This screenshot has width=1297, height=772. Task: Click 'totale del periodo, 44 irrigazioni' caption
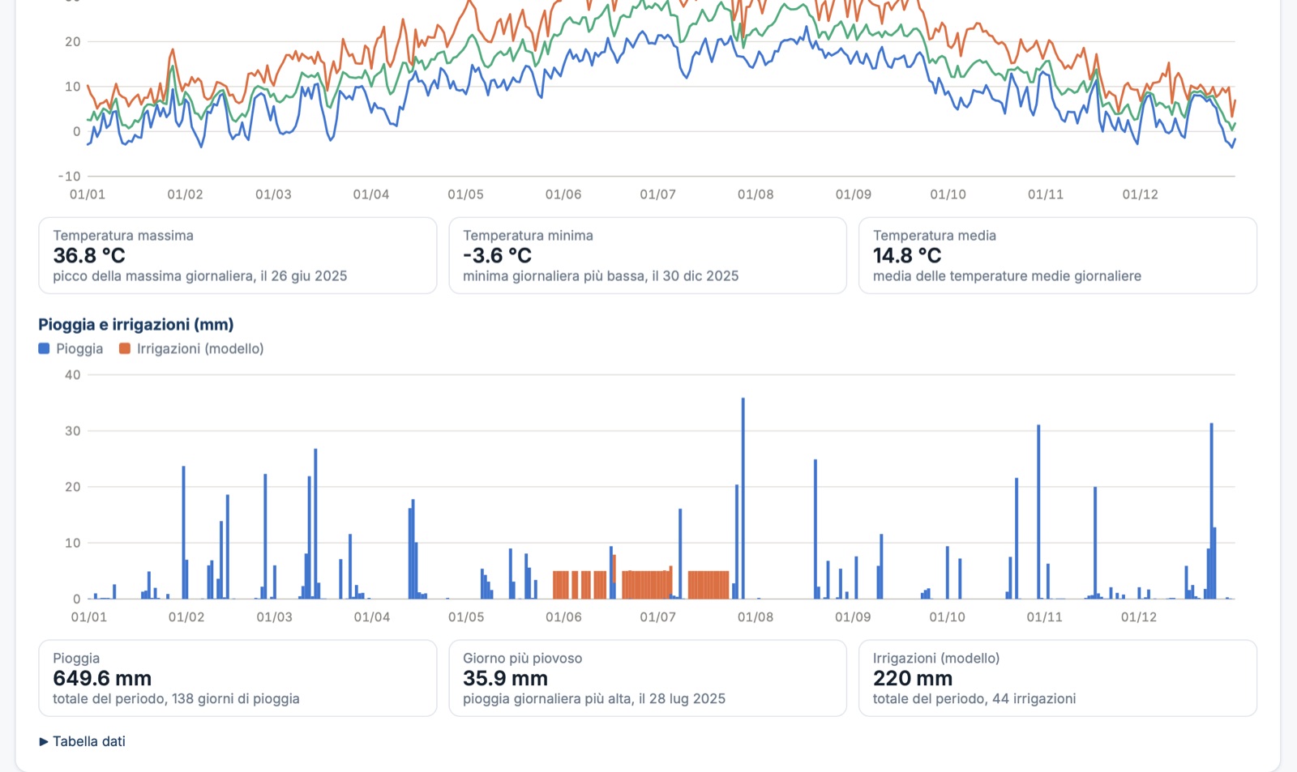point(974,699)
